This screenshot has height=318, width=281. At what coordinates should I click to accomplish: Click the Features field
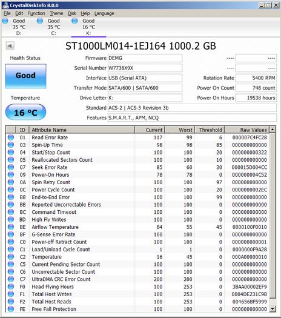click(192, 118)
